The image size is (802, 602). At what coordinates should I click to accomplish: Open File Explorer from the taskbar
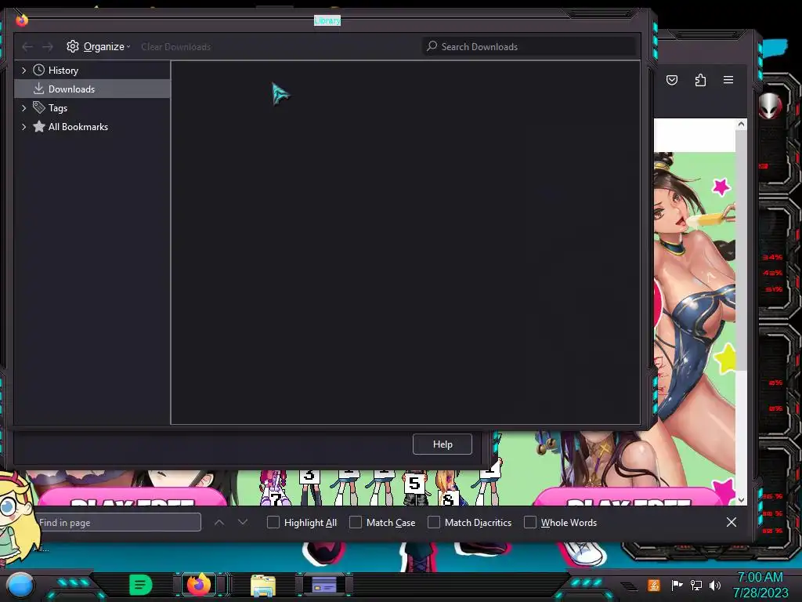click(x=263, y=586)
